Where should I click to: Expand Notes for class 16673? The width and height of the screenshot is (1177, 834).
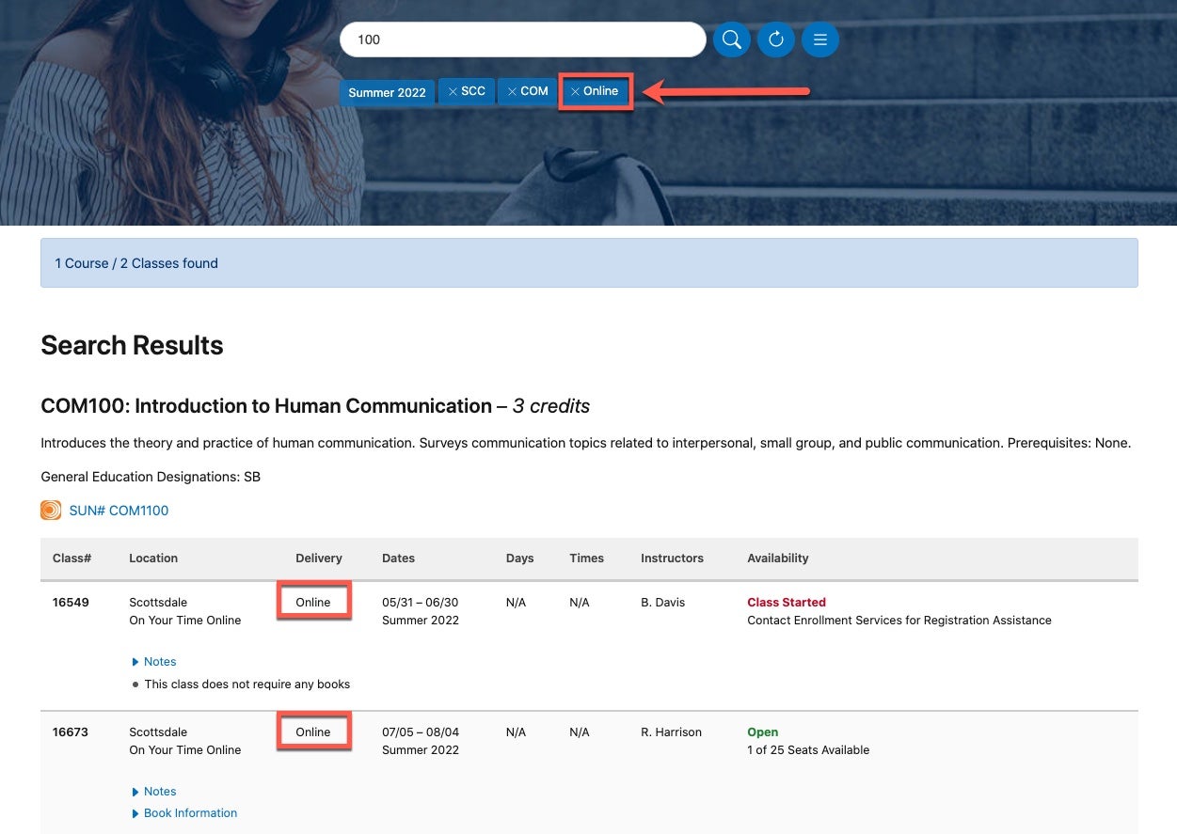click(154, 792)
